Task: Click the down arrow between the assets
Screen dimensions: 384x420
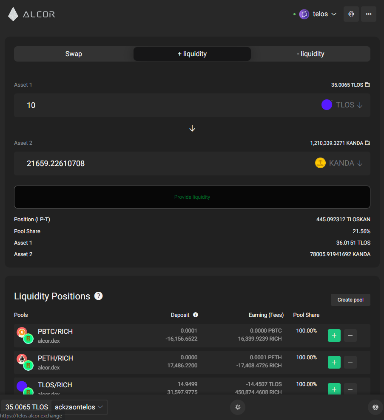Action: pyautogui.click(x=192, y=128)
